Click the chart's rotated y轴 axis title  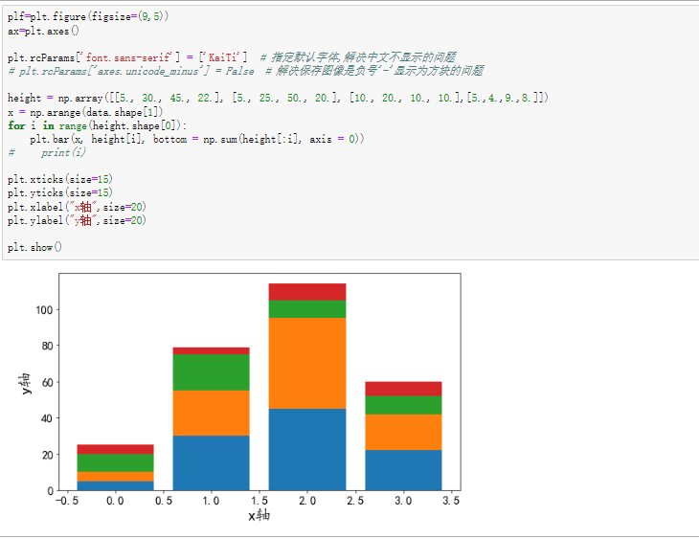[26, 383]
